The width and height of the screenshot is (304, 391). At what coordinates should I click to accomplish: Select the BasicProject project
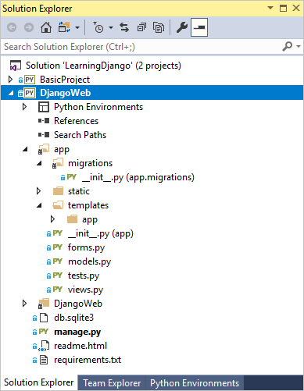[65, 80]
